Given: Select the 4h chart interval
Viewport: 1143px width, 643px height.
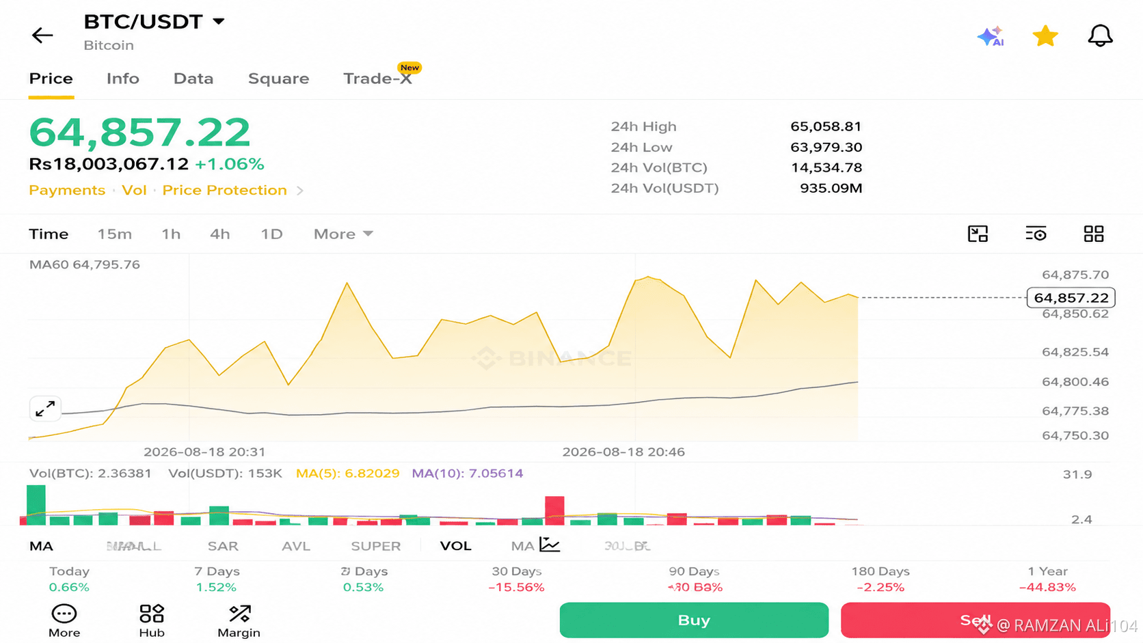Looking at the screenshot, I should [219, 234].
